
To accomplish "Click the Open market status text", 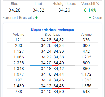I will pyautogui.click(x=97, y=18).
